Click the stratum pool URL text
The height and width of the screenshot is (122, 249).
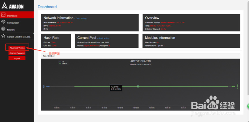[93, 42]
